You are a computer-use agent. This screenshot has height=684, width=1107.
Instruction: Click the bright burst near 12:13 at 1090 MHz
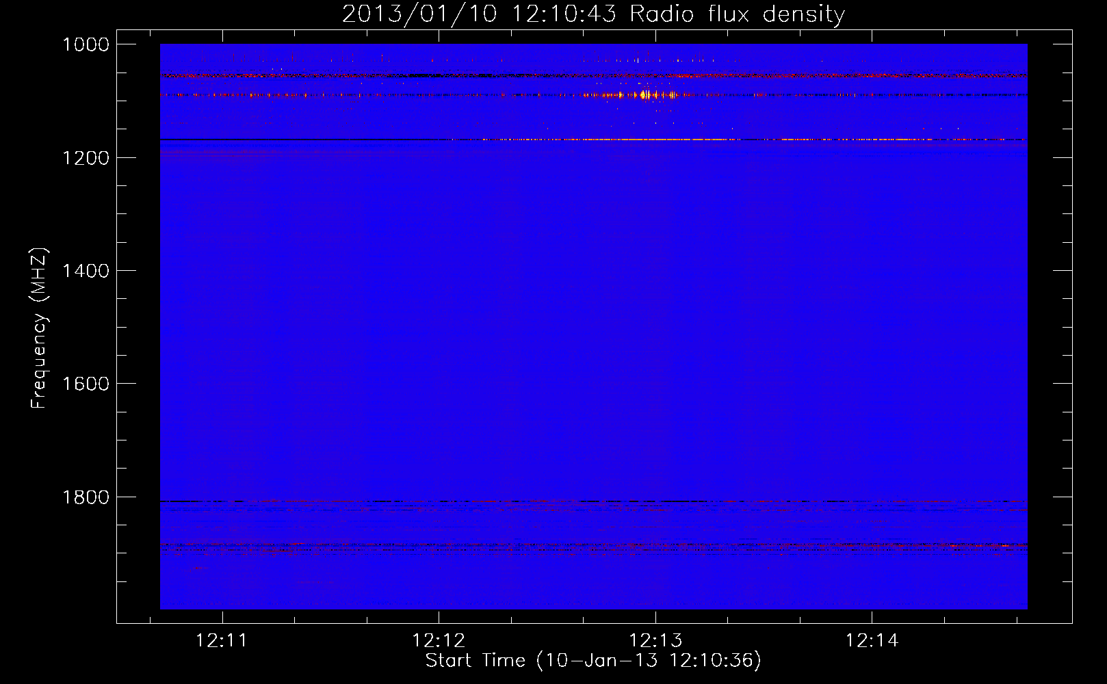click(x=647, y=94)
